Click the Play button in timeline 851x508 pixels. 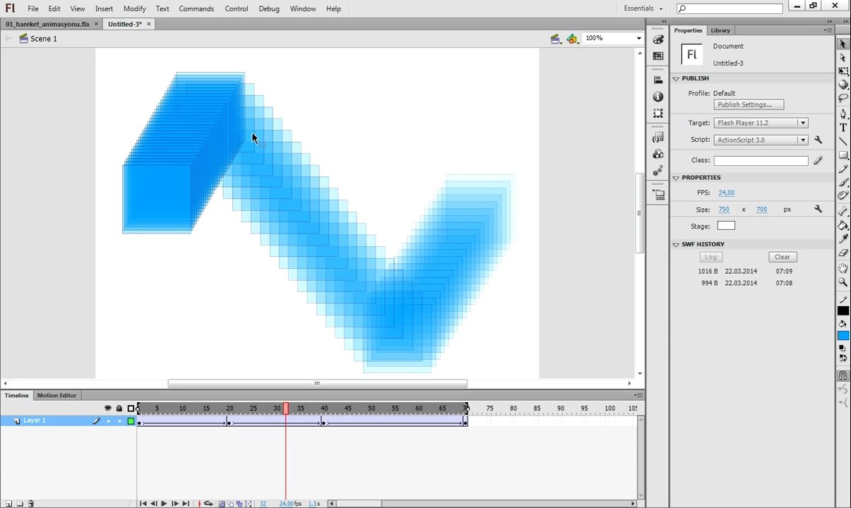pos(164,504)
